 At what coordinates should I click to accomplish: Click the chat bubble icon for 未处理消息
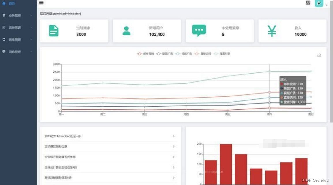199,31
